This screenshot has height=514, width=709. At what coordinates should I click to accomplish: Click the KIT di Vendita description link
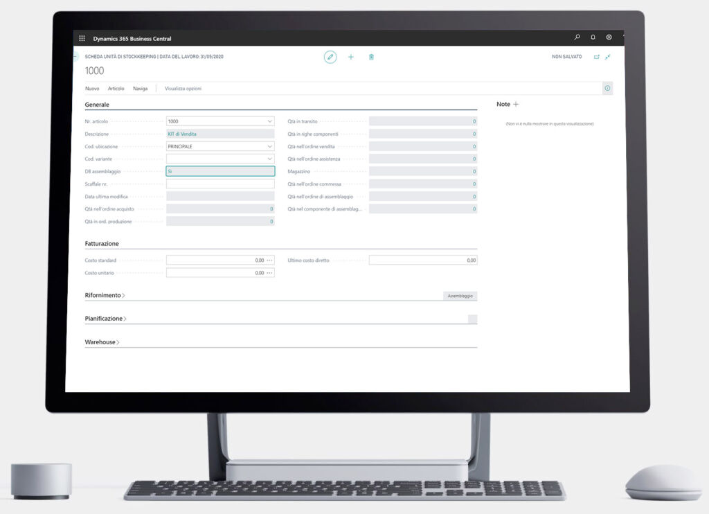click(182, 134)
